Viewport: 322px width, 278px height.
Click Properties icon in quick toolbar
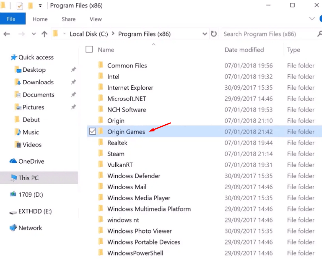[x=19, y=6]
